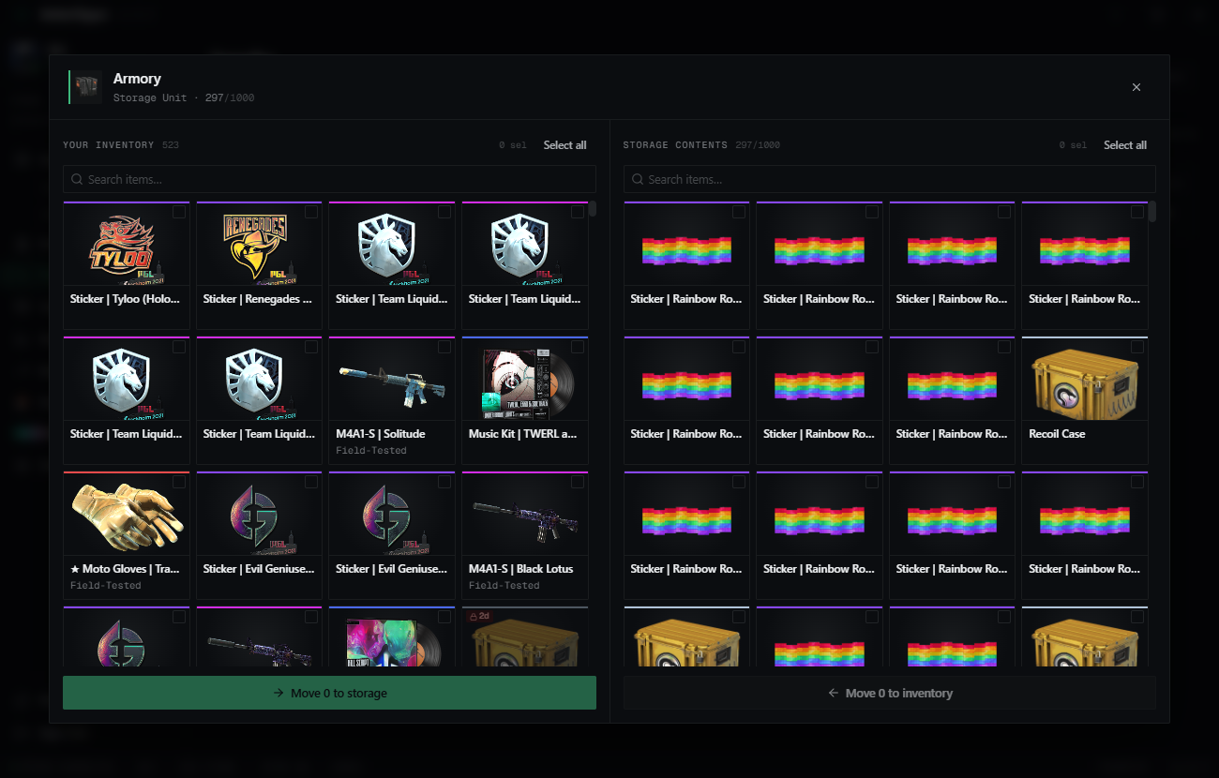Close the Armory storage dialog
The height and width of the screenshot is (778, 1219).
click(x=1136, y=87)
